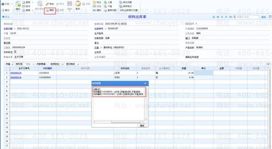Screen dimensions: 272x149
Task: Select the 关联单据 menu item
Action: pos(41,64)
